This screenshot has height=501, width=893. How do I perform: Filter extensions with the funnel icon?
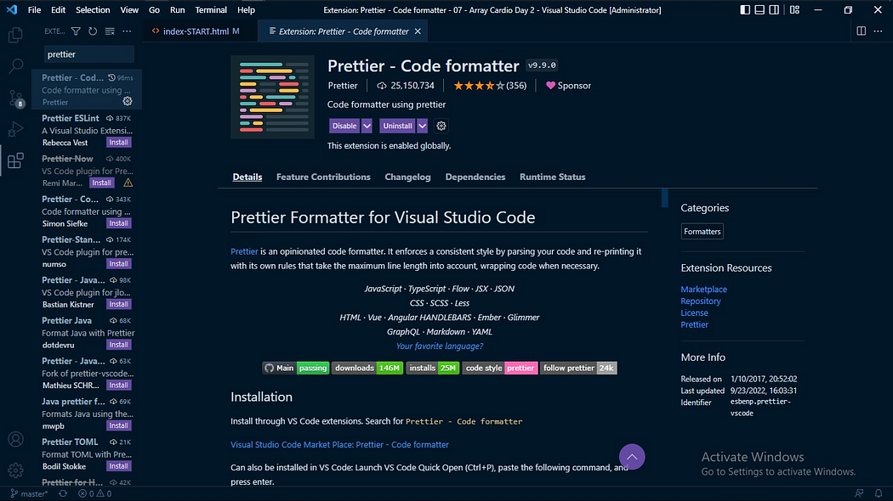click(76, 31)
